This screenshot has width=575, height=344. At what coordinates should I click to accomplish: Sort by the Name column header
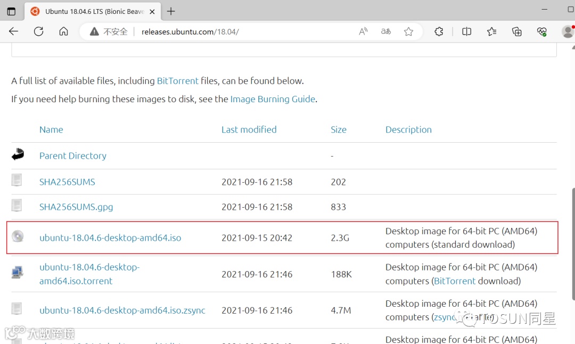(51, 129)
